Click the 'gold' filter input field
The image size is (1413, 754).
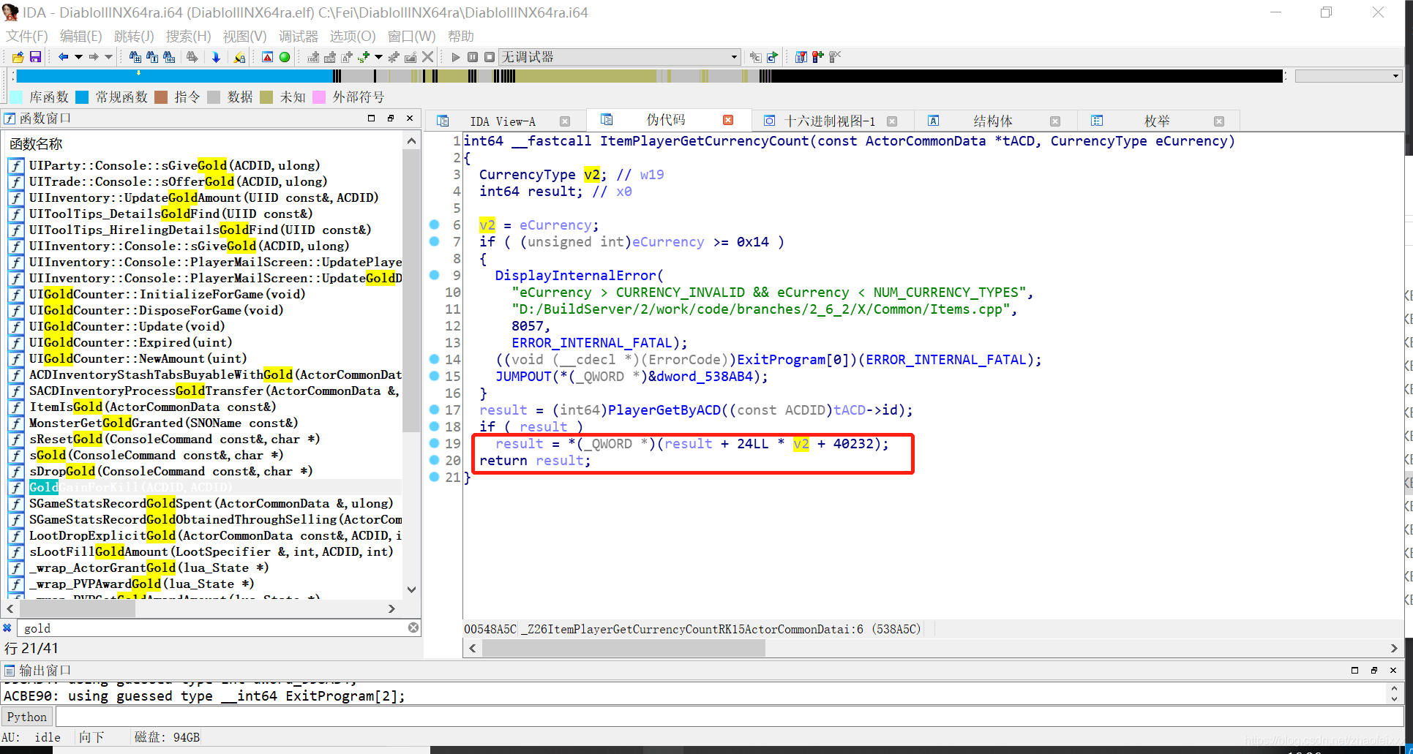(x=212, y=628)
